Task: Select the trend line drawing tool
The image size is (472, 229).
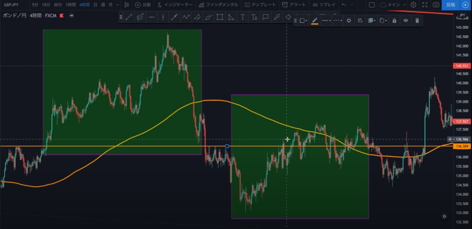Action: tap(129, 17)
